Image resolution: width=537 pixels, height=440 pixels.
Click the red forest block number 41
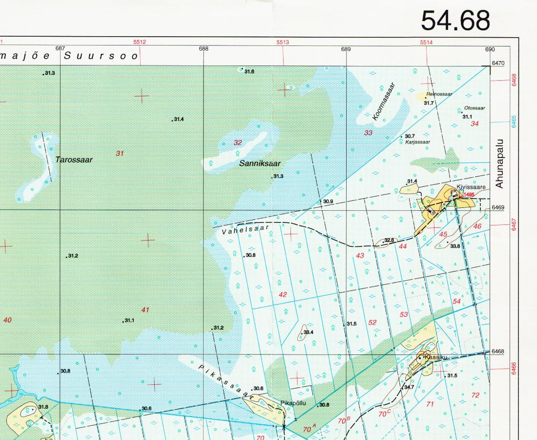click(145, 309)
